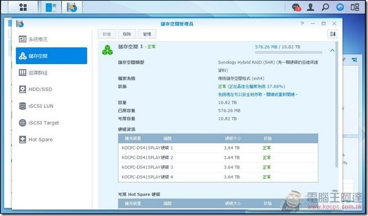Open HDD/SSD section in sidebar
This screenshot has height=216, width=368.
[x=51, y=89]
